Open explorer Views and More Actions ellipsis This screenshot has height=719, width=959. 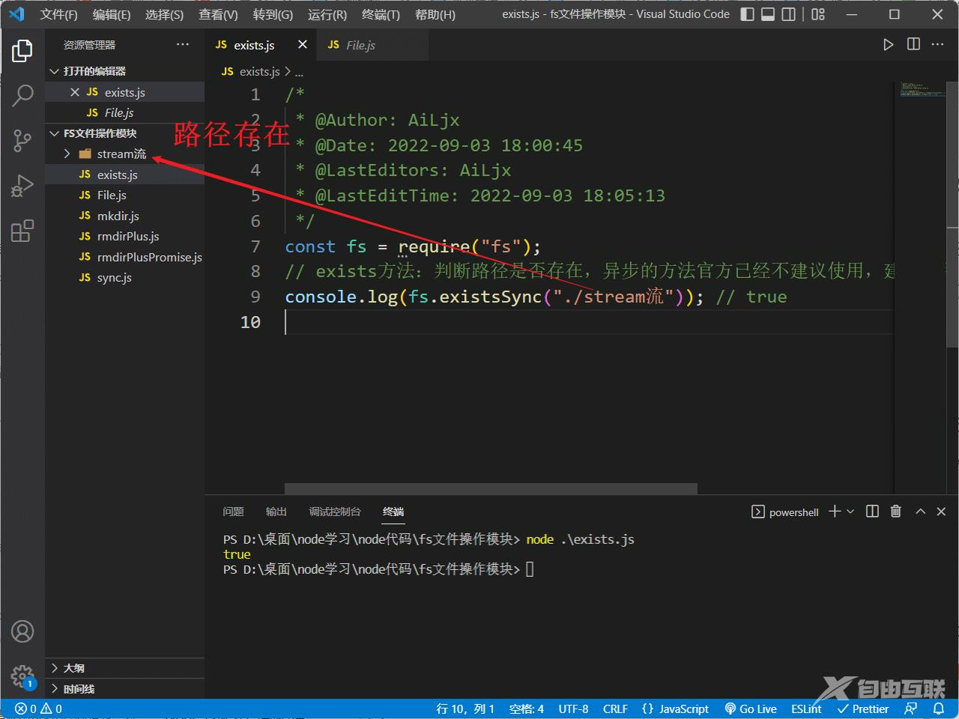pyautogui.click(x=183, y=45)
